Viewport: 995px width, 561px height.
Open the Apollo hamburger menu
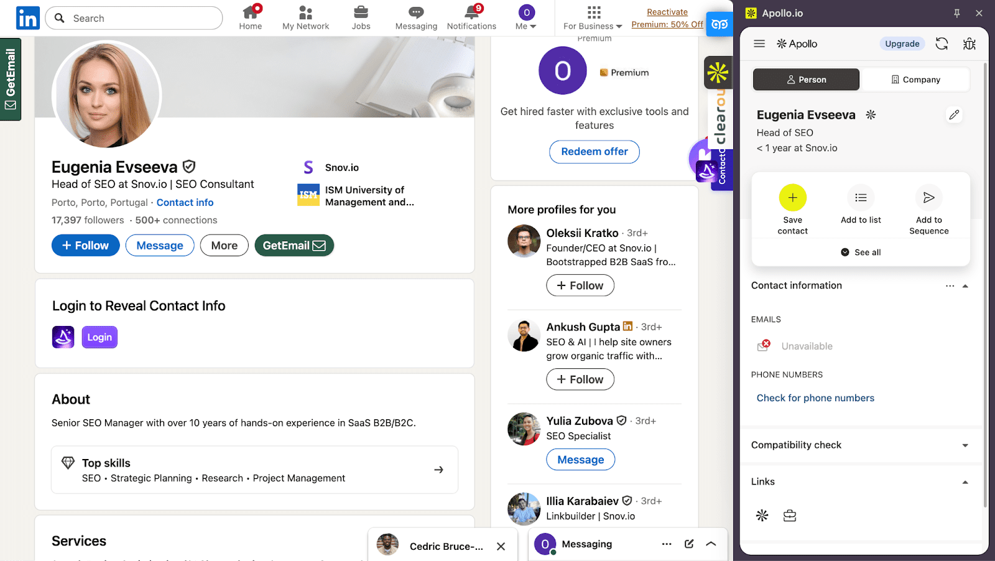pyautogui.click(x=759, y=44)
